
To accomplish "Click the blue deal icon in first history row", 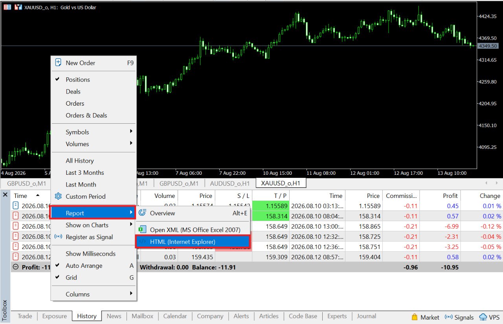I will tap(16, 205).
